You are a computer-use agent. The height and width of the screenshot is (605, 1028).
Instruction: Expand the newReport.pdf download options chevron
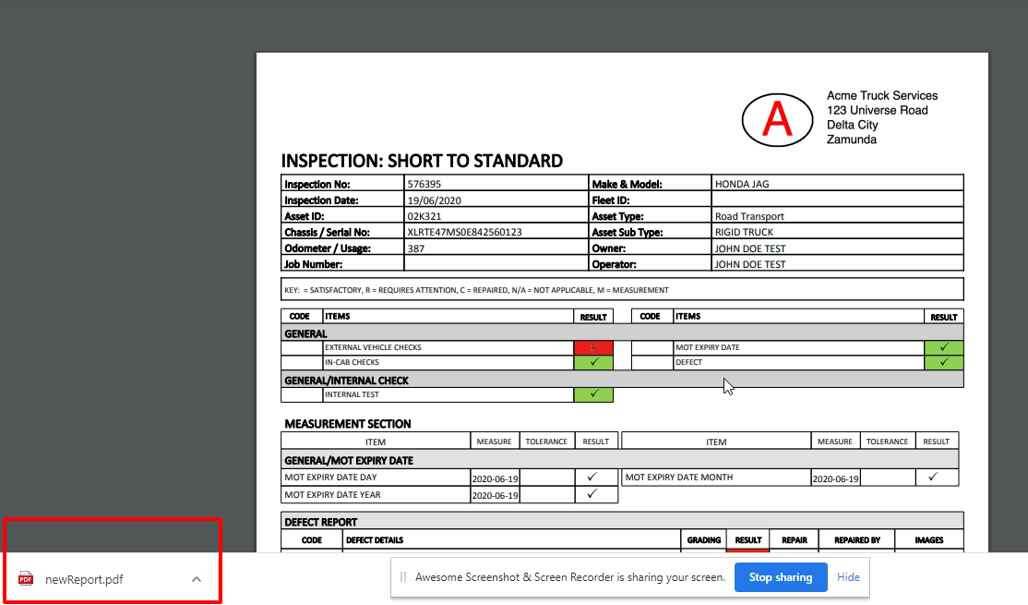(x=197, y=579)
